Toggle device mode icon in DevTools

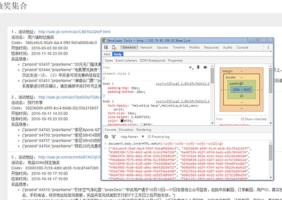[x=114, y=48]
